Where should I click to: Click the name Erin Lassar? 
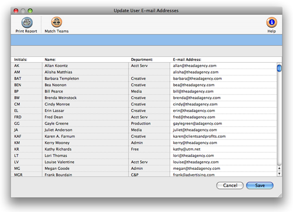pyautogui.click(x=54, y=111)
